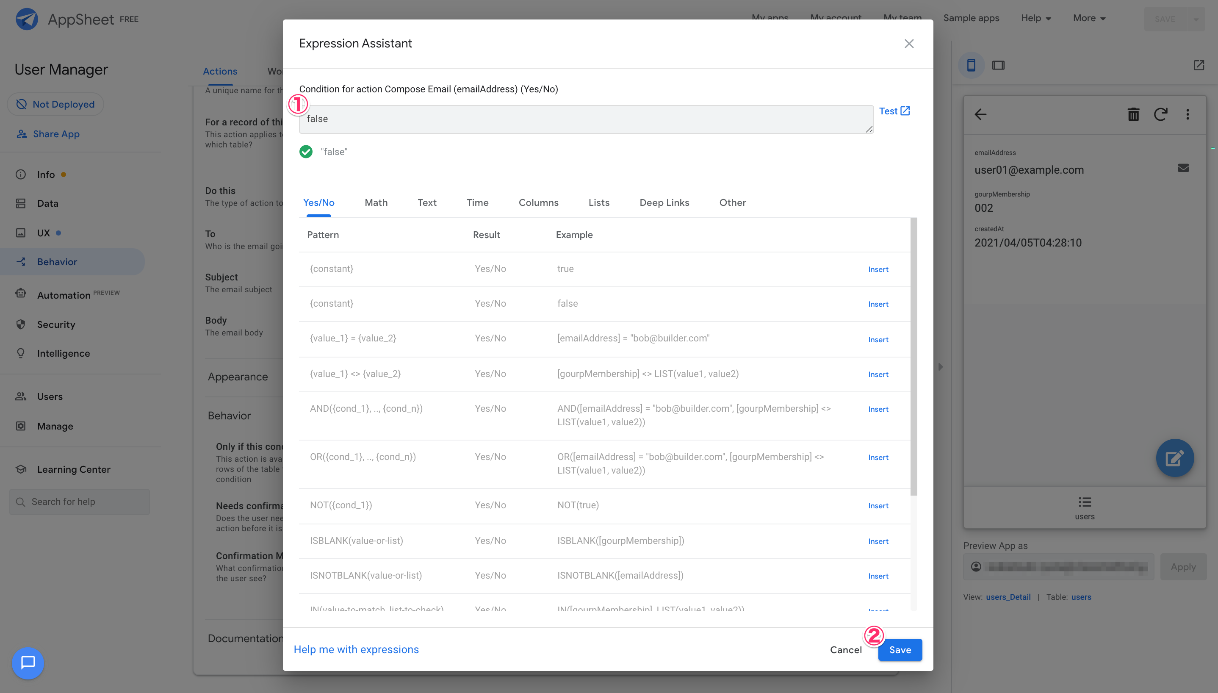Select the mobile phone preview icon
This screenshot has width=1218, height=693.
click(971, 65)
